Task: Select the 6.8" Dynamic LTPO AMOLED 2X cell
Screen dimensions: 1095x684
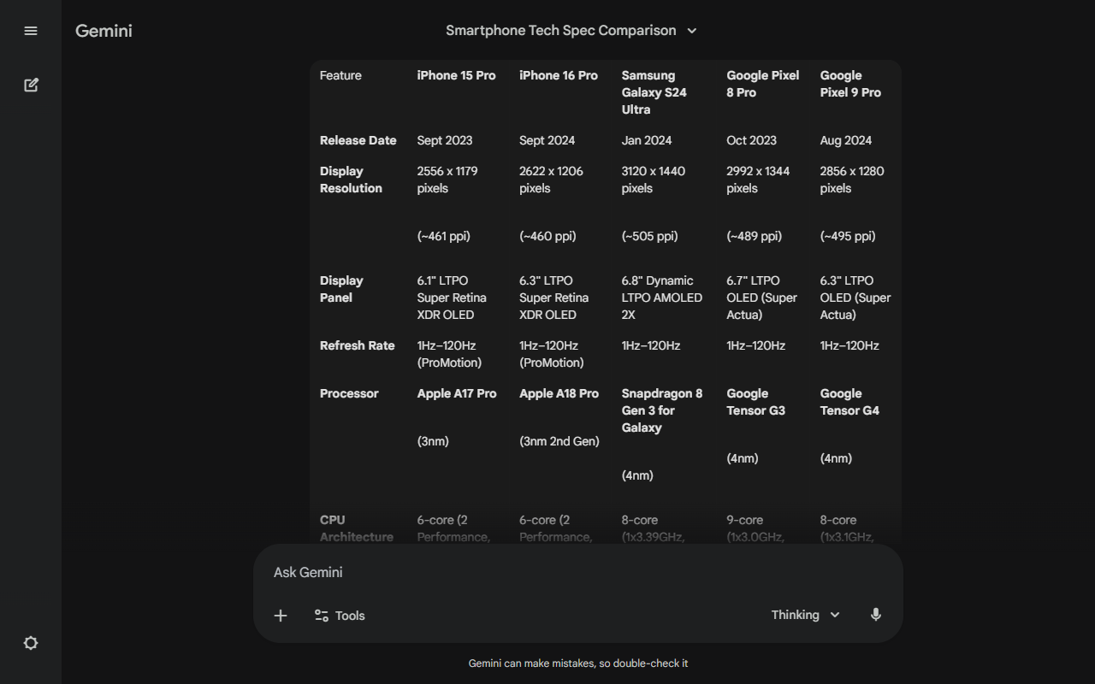Action: tap(662, 298)
